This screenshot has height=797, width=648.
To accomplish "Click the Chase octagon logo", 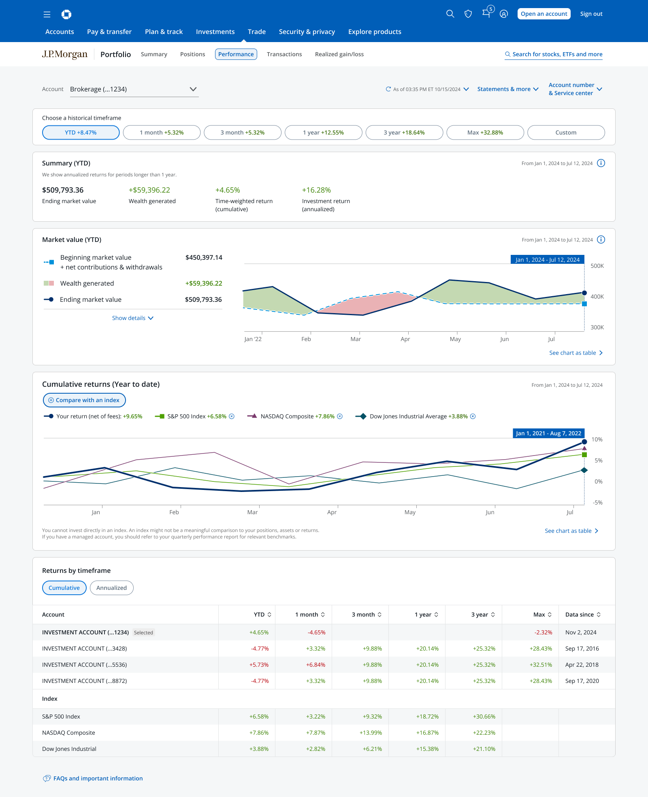I will [66, 15].
